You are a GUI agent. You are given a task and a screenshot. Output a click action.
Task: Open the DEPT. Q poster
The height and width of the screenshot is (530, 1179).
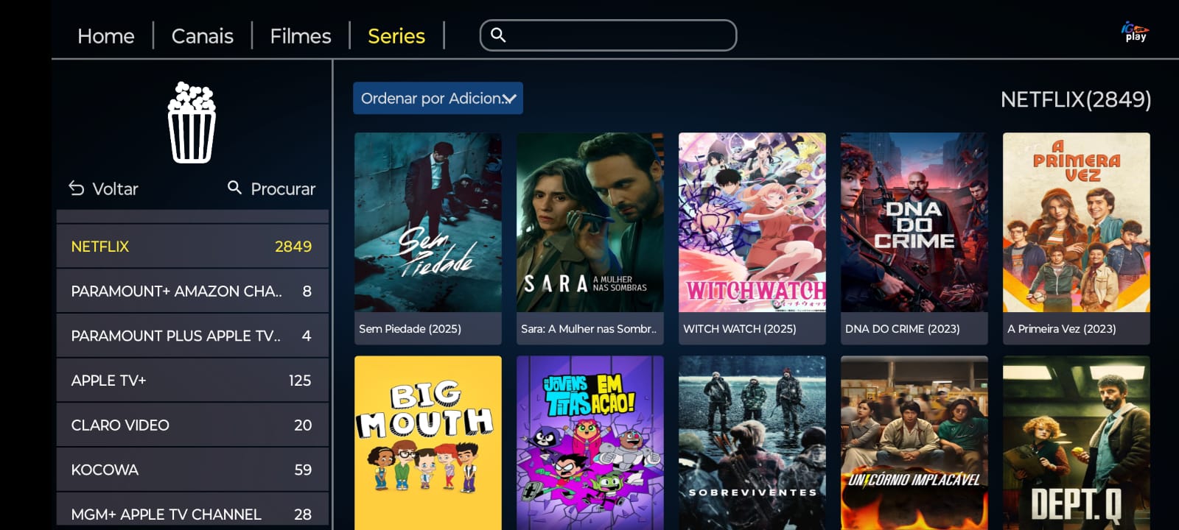(1077, 443)
